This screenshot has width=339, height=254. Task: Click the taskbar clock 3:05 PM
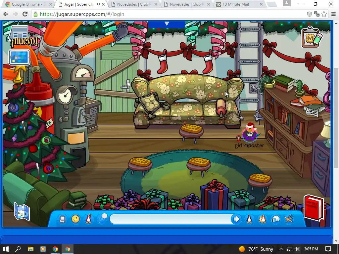point(311,249)
